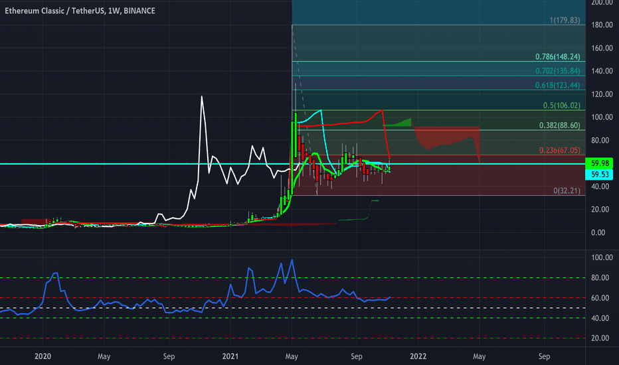This screenshot has height=365, width=619.
Task: Click the 2020 time axis label
Action: pos(43,356)
